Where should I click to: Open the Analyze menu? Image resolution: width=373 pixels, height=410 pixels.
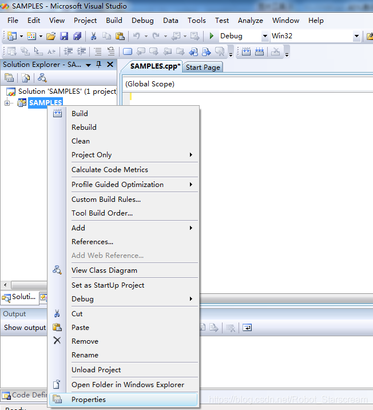[x=251, y=21]
